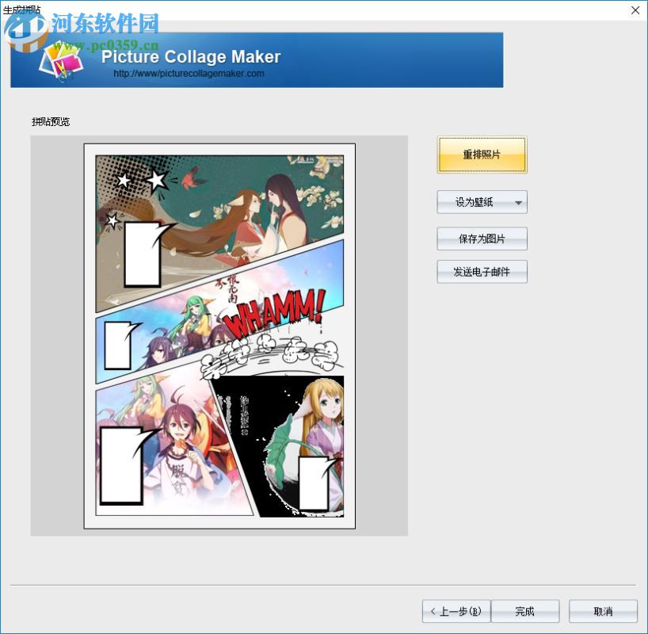Expand the arrow next to 设为壁纸
The width and height of the screenshot is (648, 634).
click(x=520, y=202)
